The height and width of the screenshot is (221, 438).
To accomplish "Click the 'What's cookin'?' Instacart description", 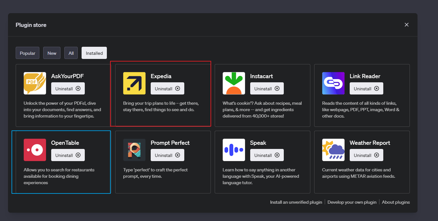I will pyautogui.click(x=262, y=110).
